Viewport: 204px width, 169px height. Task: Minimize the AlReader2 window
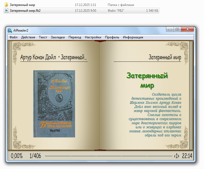click(170, 29)
